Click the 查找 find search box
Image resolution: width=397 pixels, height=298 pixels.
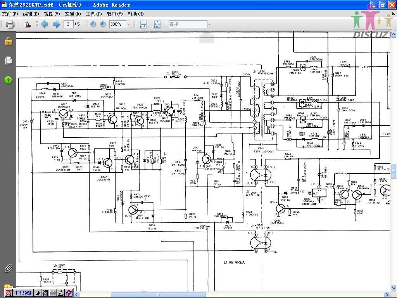click(188, 24)
